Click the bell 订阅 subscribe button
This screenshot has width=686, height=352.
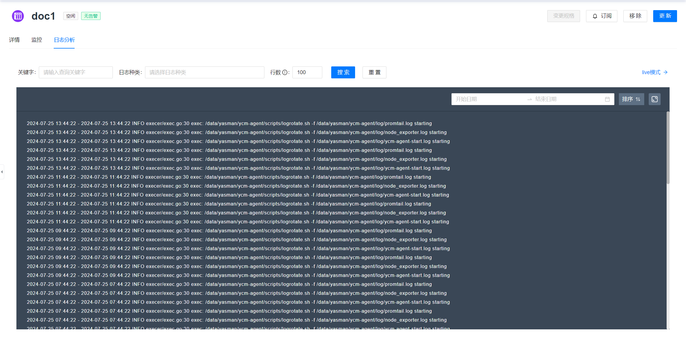(x=601, y=16)
